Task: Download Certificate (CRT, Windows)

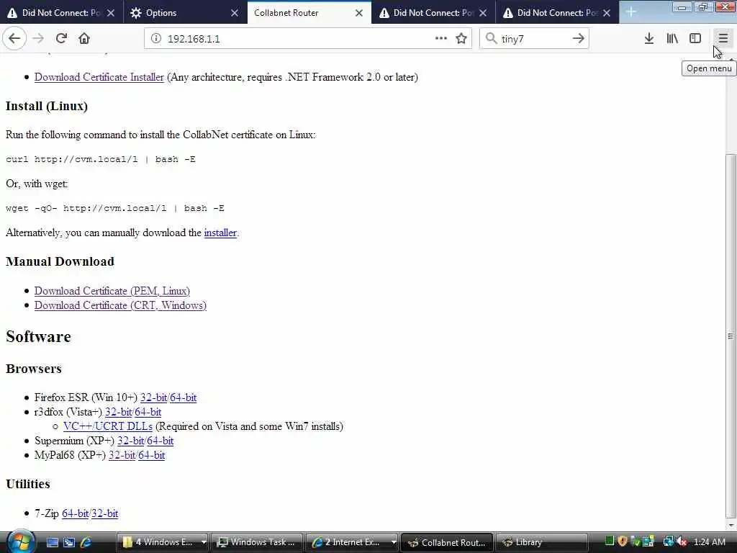Action: (x=120, y=305)
